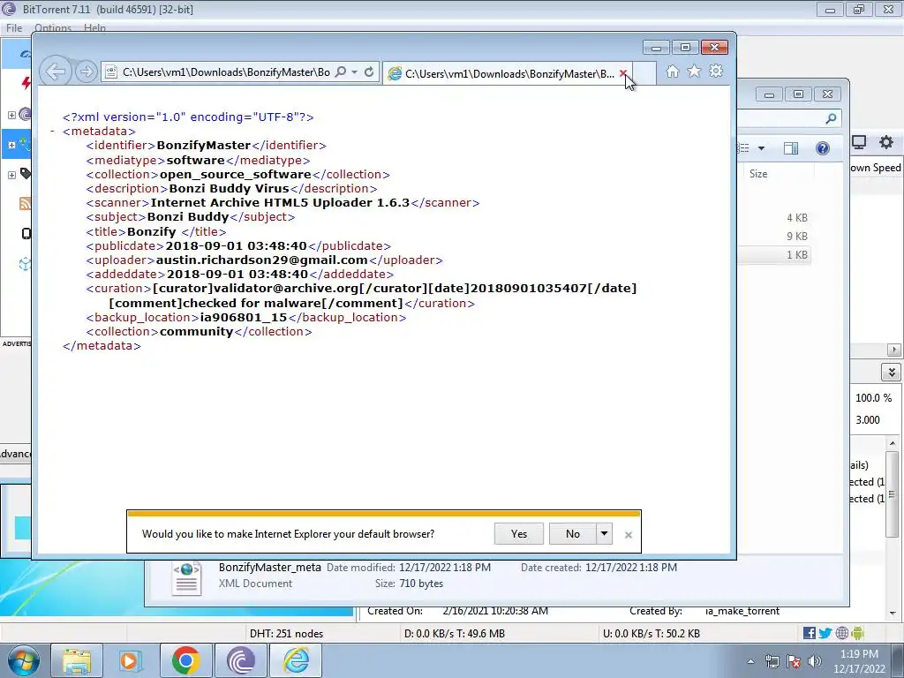Screen dimensions: 904x678
Task: Open a new blank tab
Action: coord(644,74)
